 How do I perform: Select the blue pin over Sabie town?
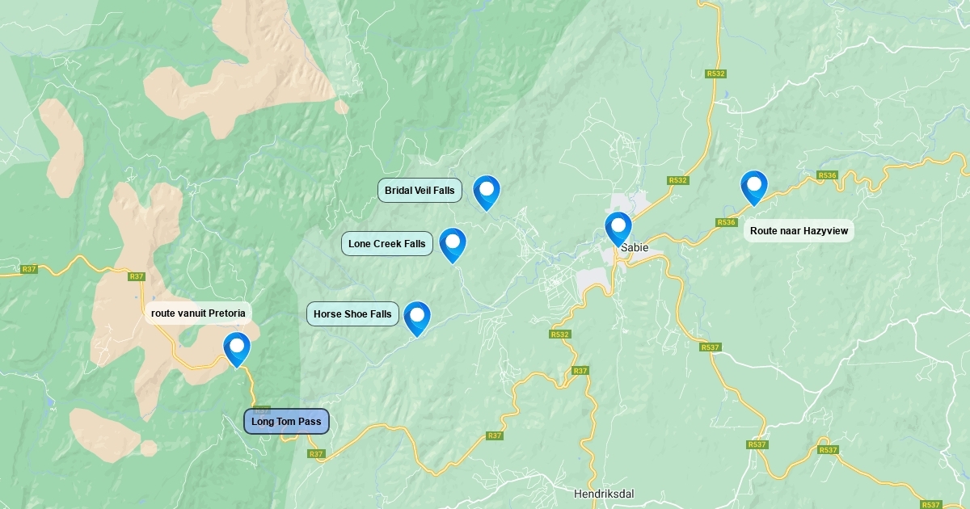(x=618, y=229)
